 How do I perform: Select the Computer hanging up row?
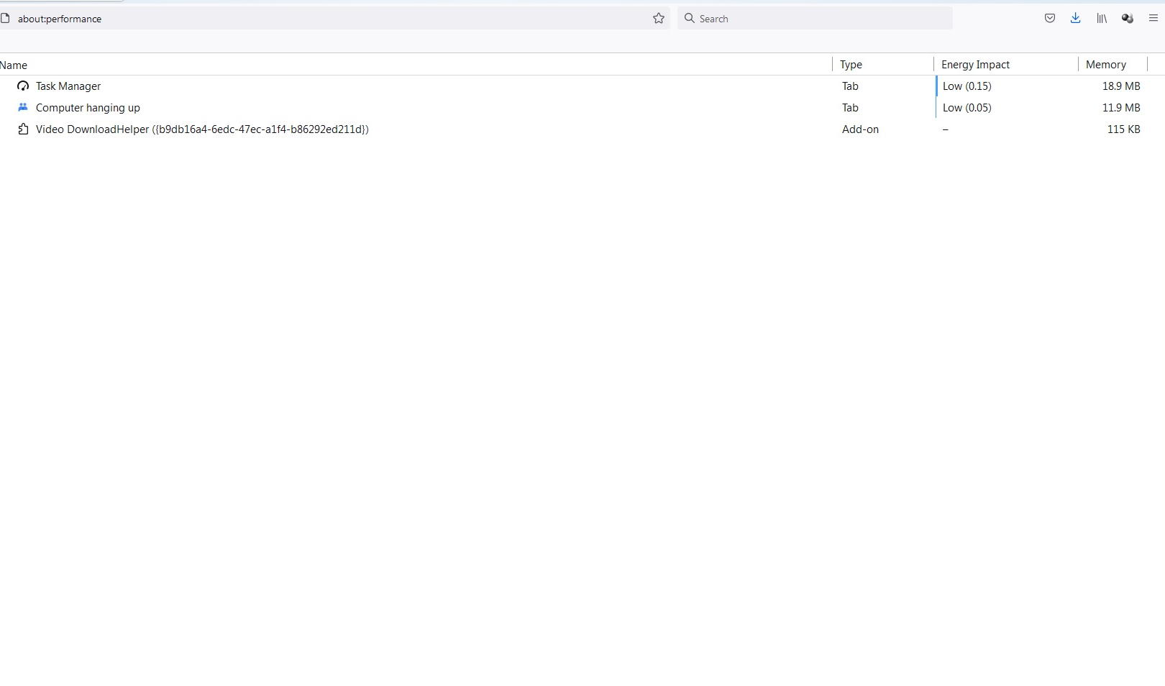[582, 108]
